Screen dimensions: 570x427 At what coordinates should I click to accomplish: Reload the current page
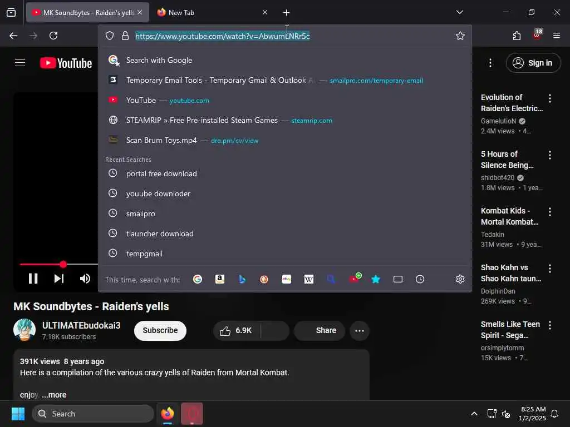click(53, 36)
